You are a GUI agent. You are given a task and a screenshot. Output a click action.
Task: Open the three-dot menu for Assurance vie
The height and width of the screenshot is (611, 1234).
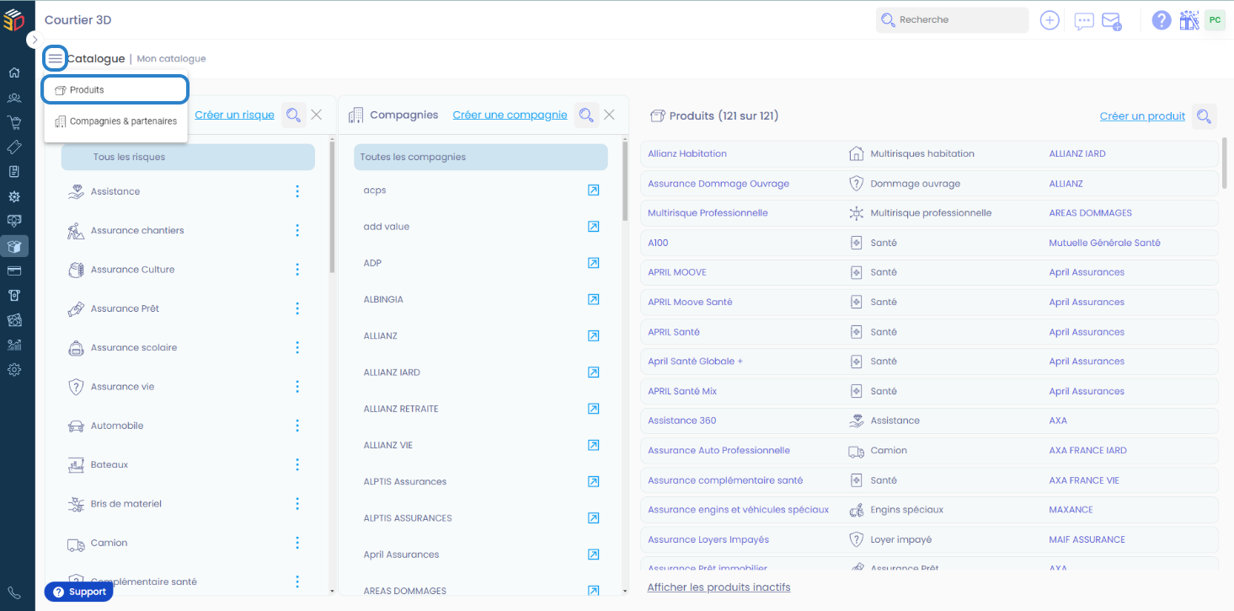pyautogui.click(x=297, y=387)
